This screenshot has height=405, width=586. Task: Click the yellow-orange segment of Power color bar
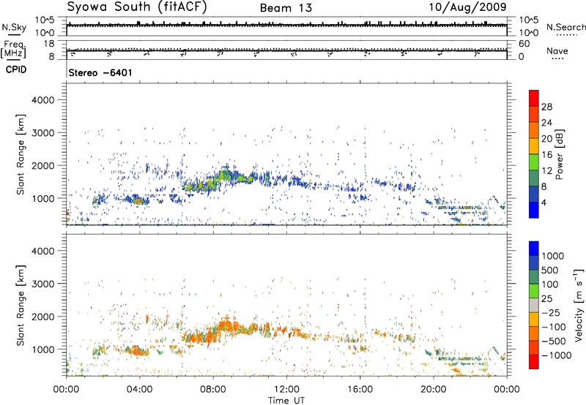coord(534,146)
